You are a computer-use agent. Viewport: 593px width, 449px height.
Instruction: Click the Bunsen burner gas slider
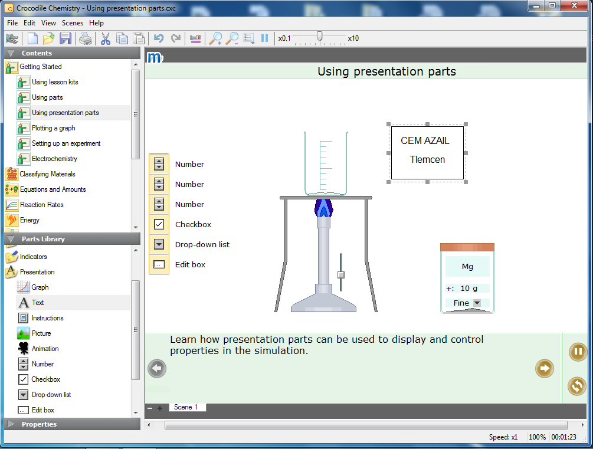[340, 274]
